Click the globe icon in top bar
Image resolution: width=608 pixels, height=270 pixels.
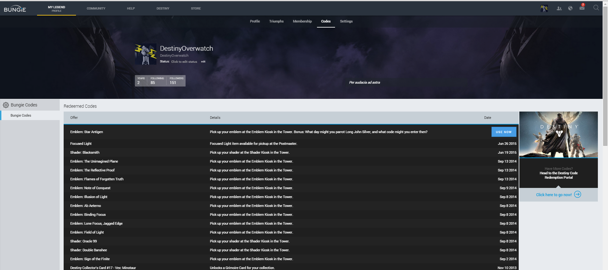[x=570, y=8]
